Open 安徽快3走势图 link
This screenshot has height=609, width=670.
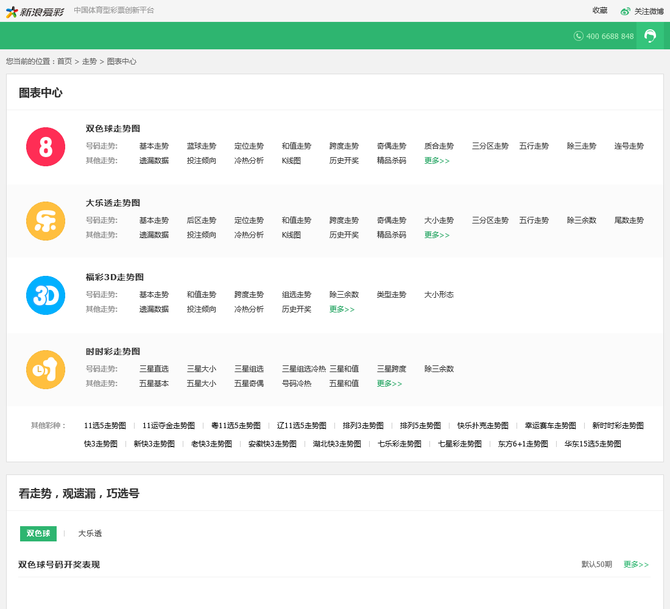[273, 444]
